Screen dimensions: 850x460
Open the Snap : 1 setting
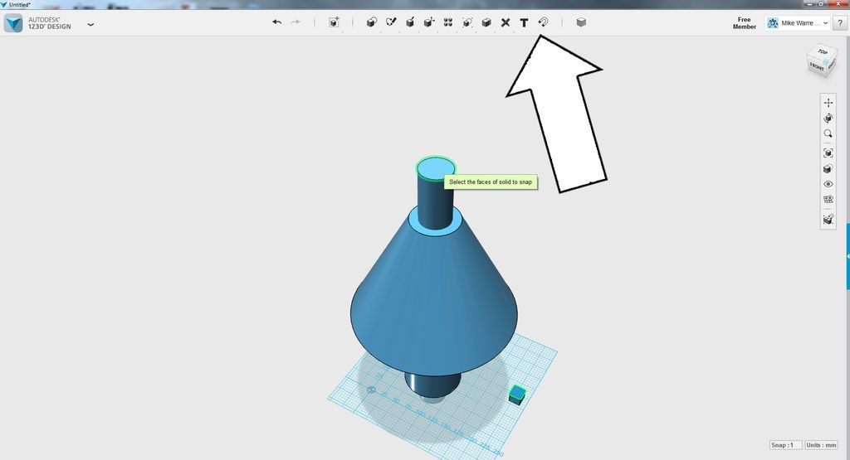point(785,445)
